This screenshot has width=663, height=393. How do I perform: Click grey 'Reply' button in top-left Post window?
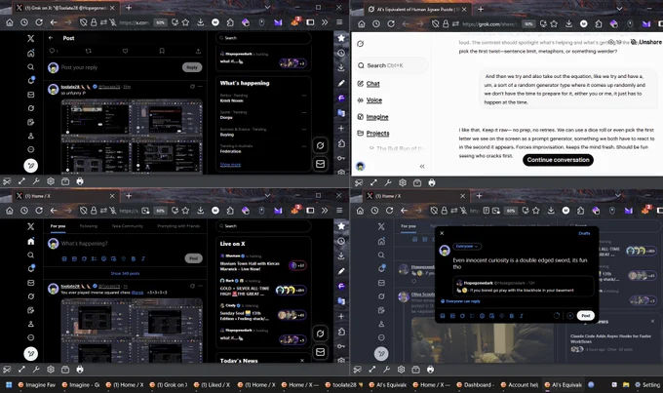(192, 67)
